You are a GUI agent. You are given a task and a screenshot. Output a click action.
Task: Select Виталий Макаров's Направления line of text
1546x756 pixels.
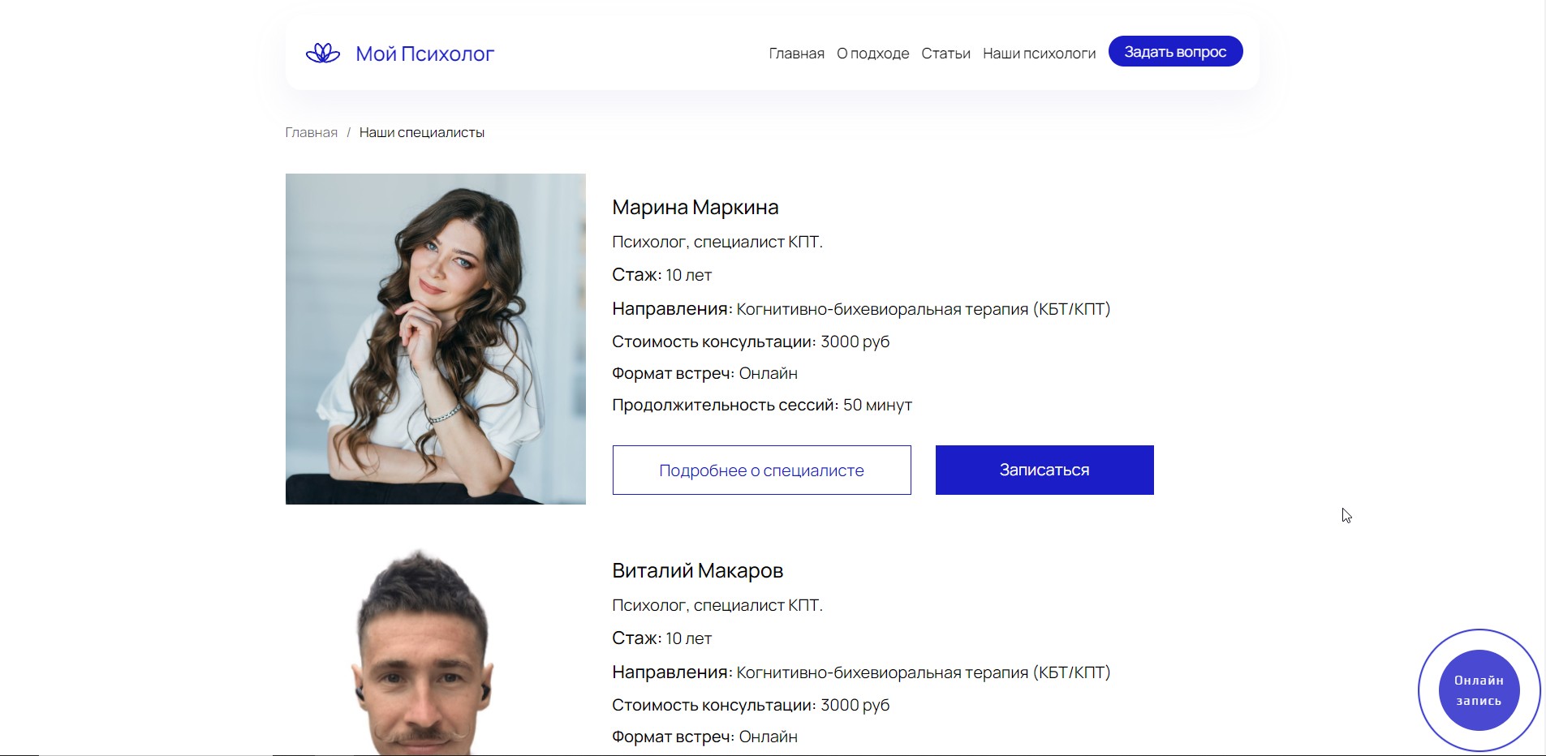click(x=861, y=672)
